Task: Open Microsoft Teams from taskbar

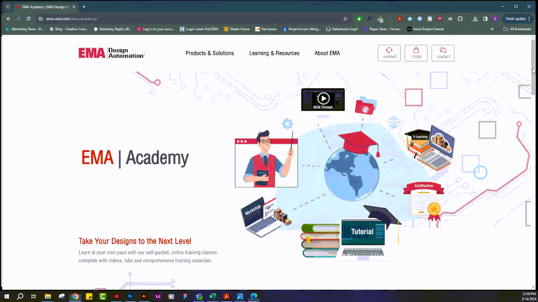Action: [198, 296]
